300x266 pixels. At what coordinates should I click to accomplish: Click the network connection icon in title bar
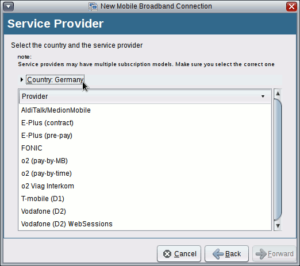93,6
